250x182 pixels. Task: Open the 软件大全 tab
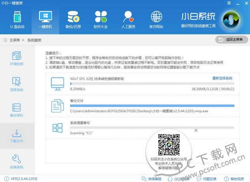tap(101, 20)
